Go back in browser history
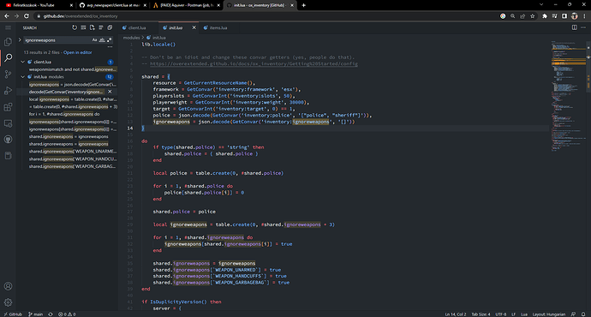The height and width of the screenshot is (317, 591). [6, 15]
